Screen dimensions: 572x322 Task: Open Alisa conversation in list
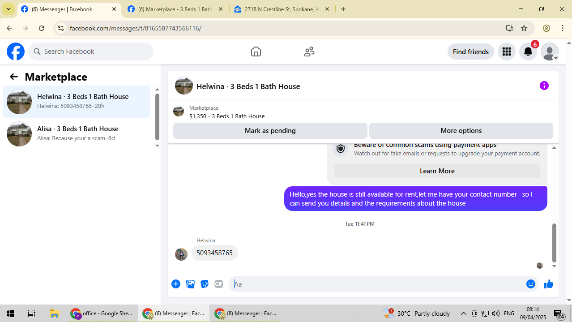pos(77,134)
